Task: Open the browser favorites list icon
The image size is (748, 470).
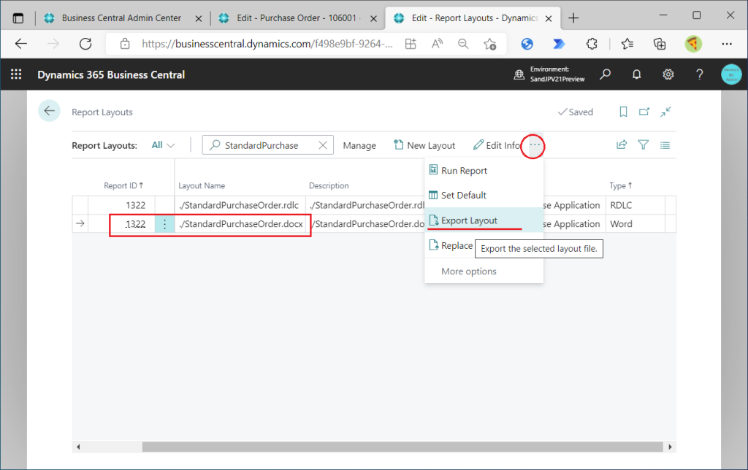Action: click(x=627, y=44)
